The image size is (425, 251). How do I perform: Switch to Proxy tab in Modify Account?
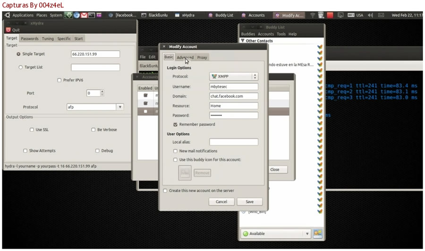point(202,58)
